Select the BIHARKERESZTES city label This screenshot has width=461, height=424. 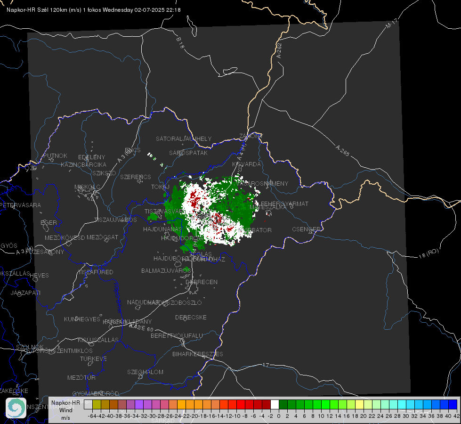(x=198, y=354)
